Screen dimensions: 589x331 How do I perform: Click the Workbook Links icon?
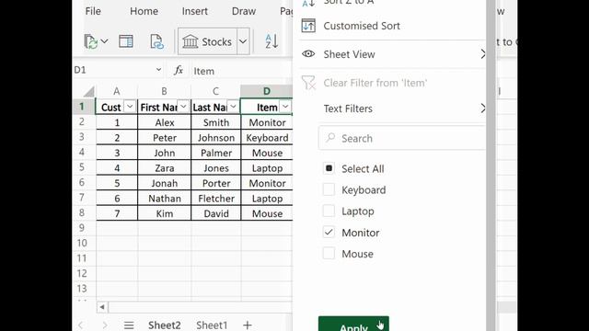[156, 41]
